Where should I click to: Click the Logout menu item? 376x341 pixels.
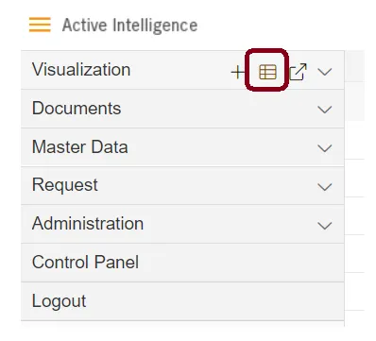tap(182, 301)
